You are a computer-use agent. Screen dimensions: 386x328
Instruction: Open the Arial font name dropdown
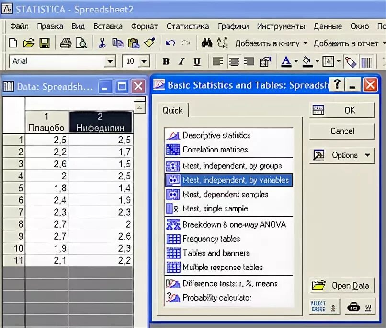click(x=110, y=61)
